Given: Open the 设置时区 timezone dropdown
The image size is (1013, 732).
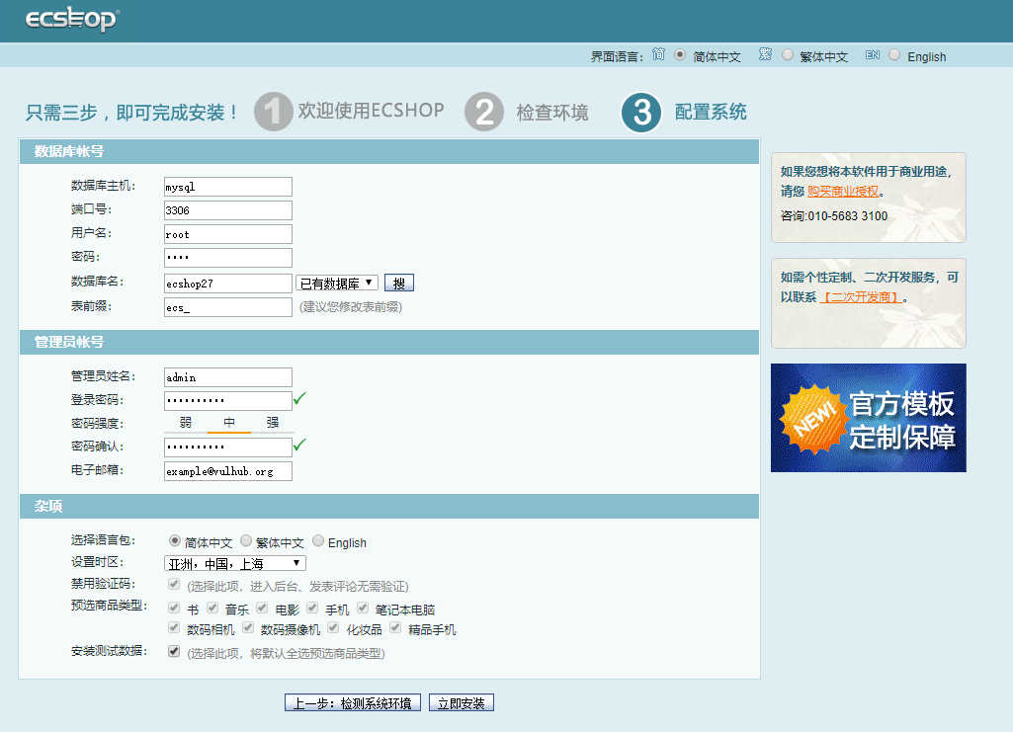Looking at the screenshot, I should (235, 563).
